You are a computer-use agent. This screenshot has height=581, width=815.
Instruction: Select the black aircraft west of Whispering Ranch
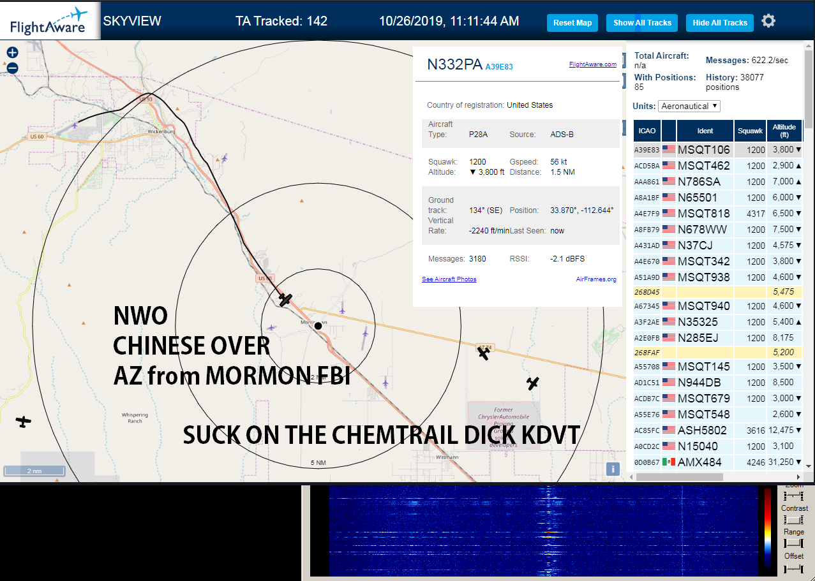click(24, 422)
